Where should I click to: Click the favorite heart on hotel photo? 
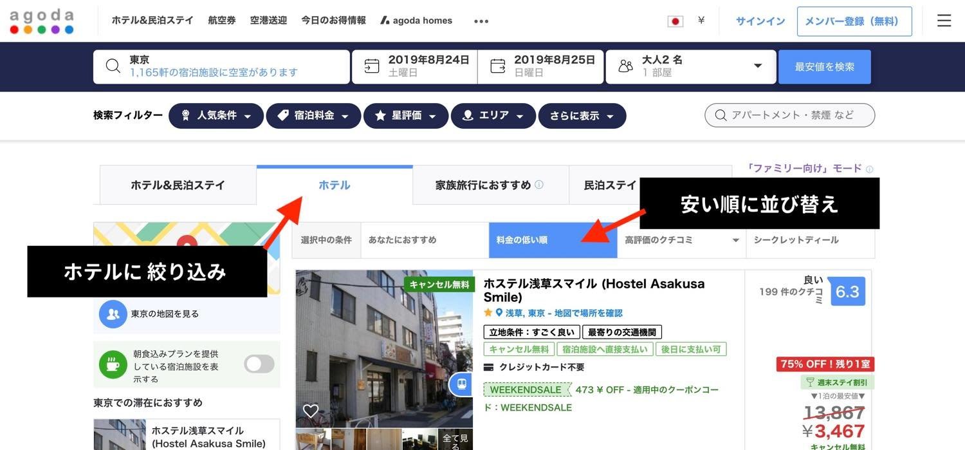pyautogui.click(x=311, y=411)
